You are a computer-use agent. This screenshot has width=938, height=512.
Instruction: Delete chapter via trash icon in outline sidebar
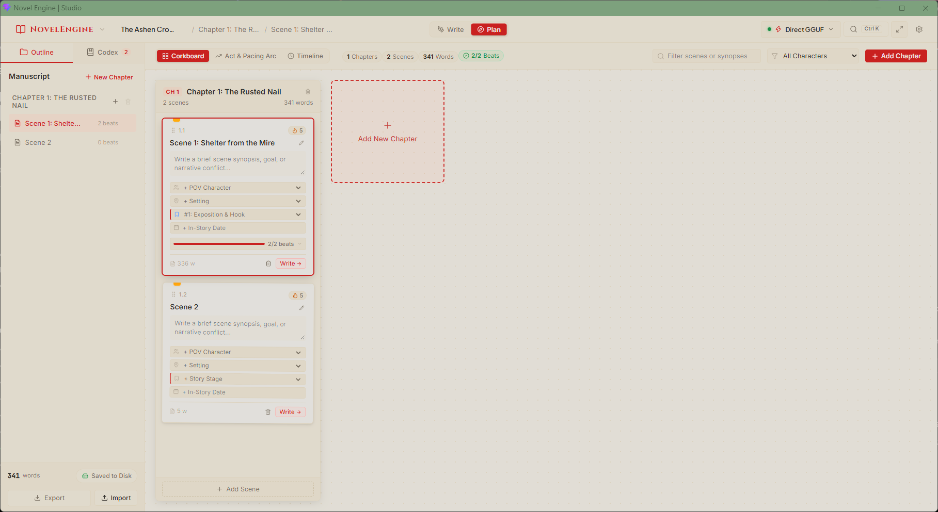128,102
